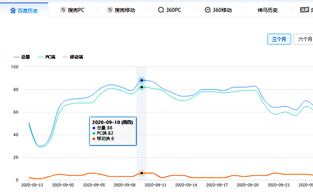Viewport: 313px width, 195px height.
Task: Click x-axis label 2020-09-14
Action: point(186,185)
